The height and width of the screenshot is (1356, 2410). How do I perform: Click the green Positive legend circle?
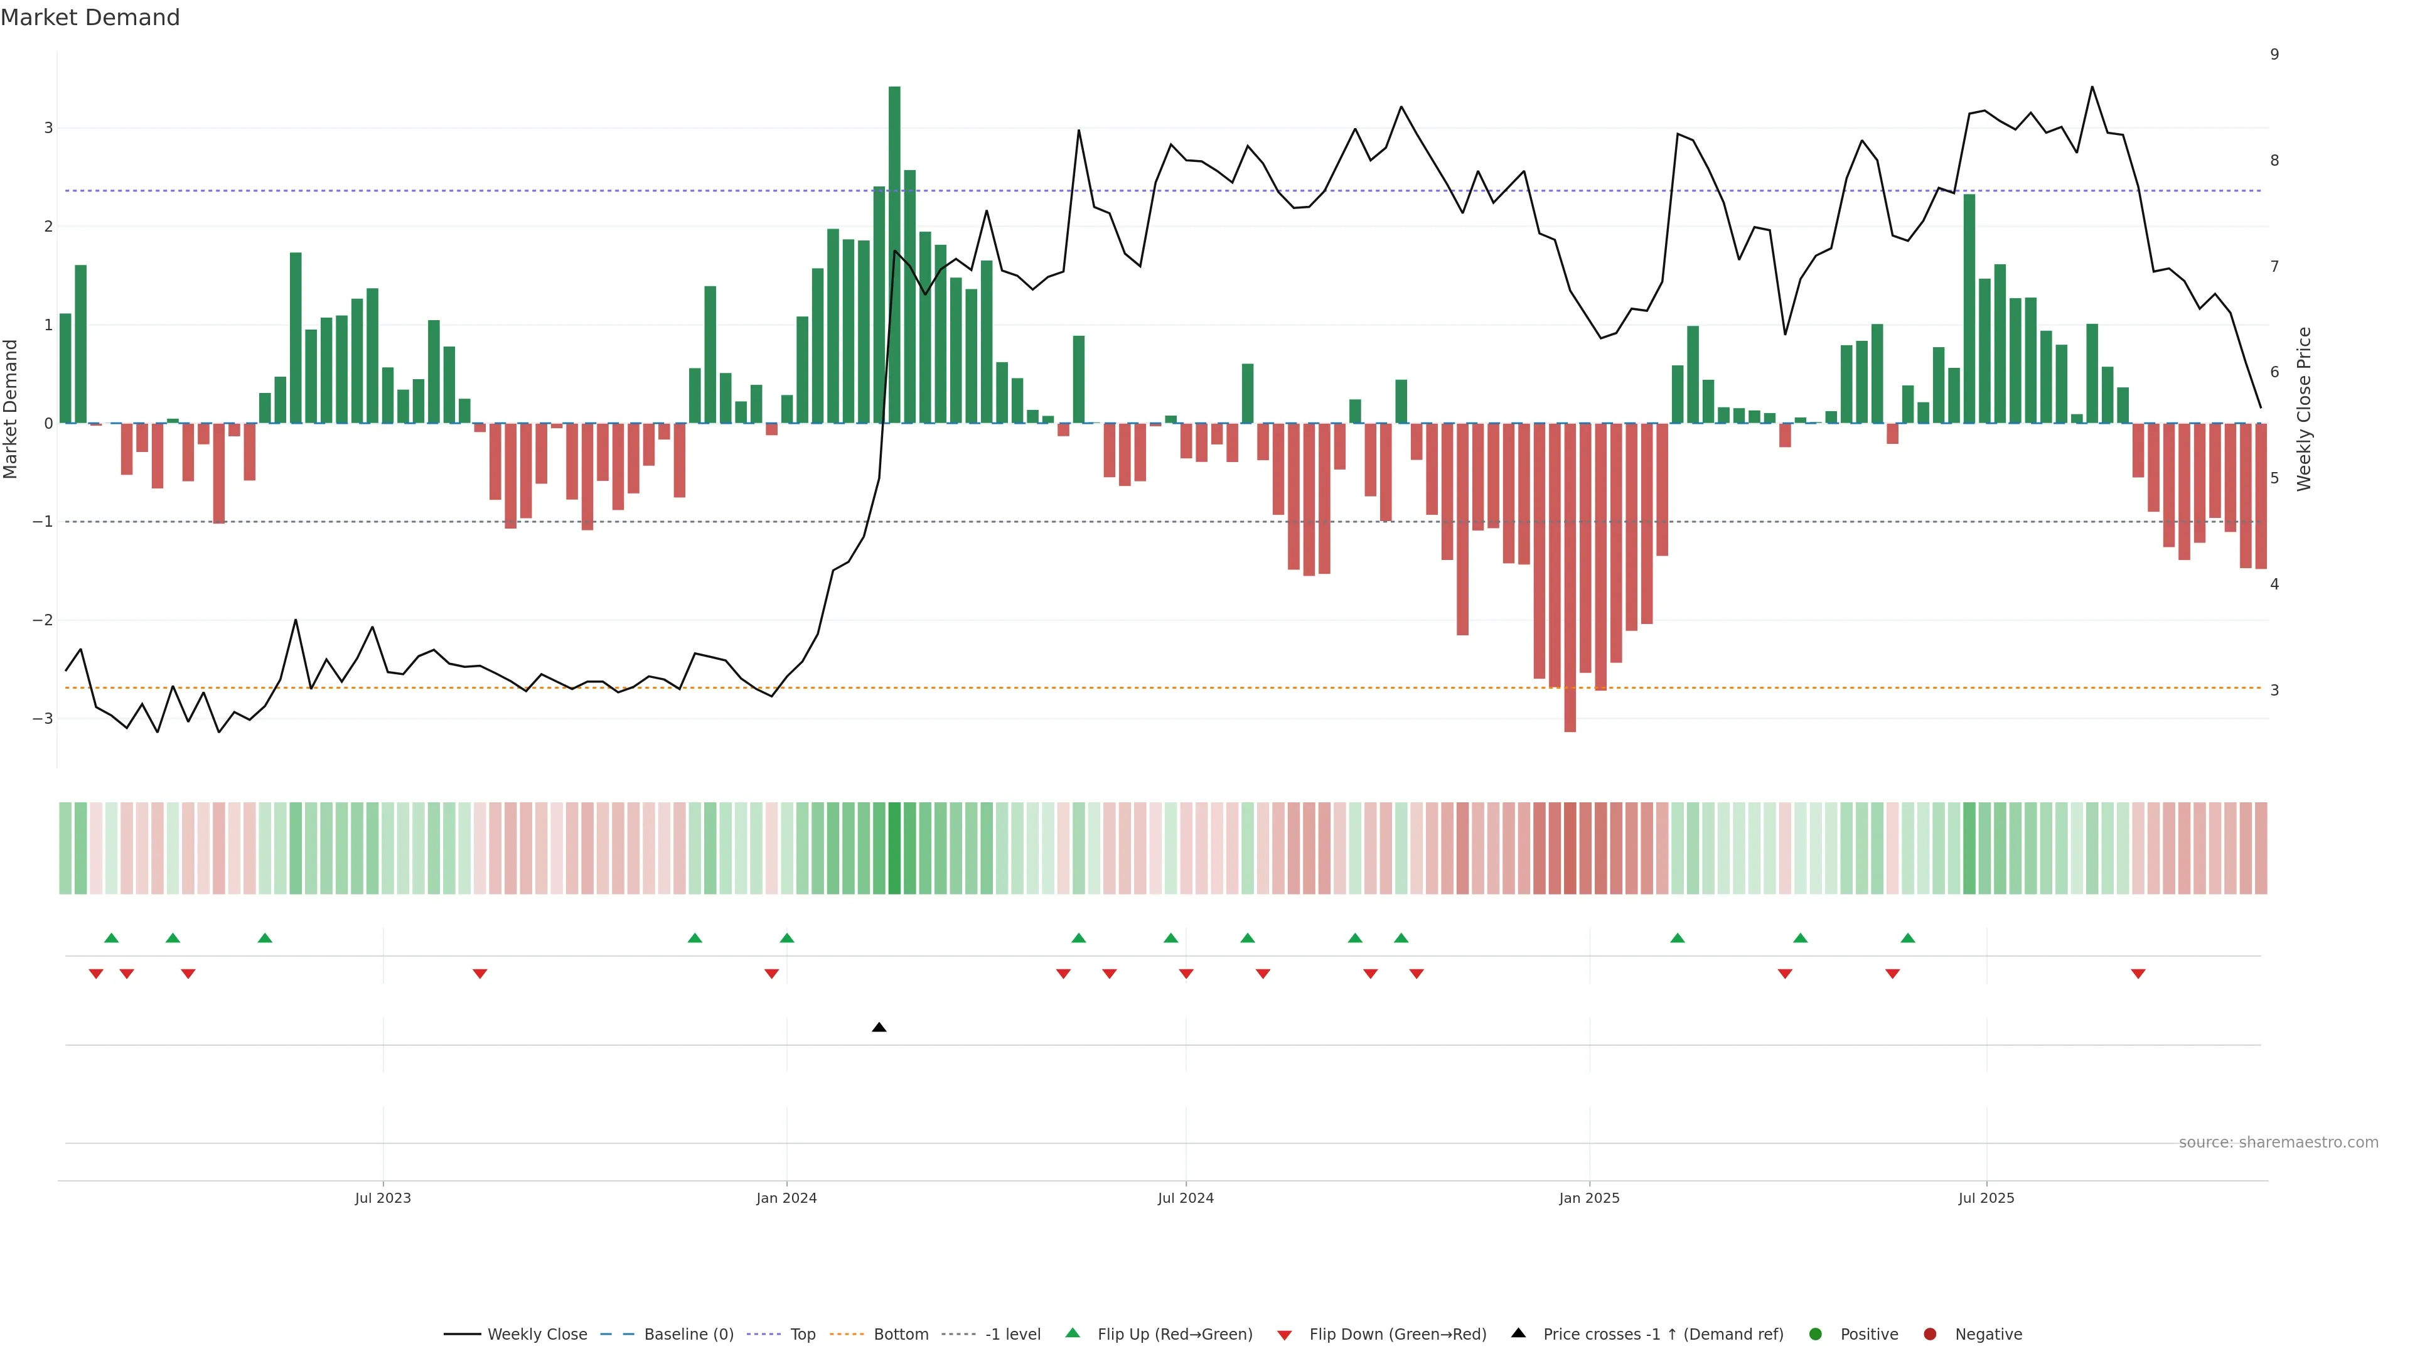tap(1816, 1335)
